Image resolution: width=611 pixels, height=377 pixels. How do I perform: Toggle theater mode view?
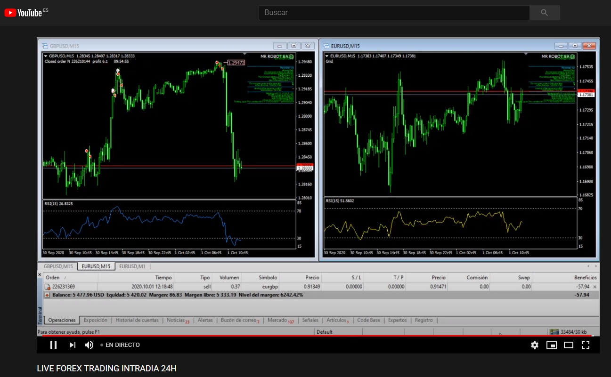click(x=569, y=345)
